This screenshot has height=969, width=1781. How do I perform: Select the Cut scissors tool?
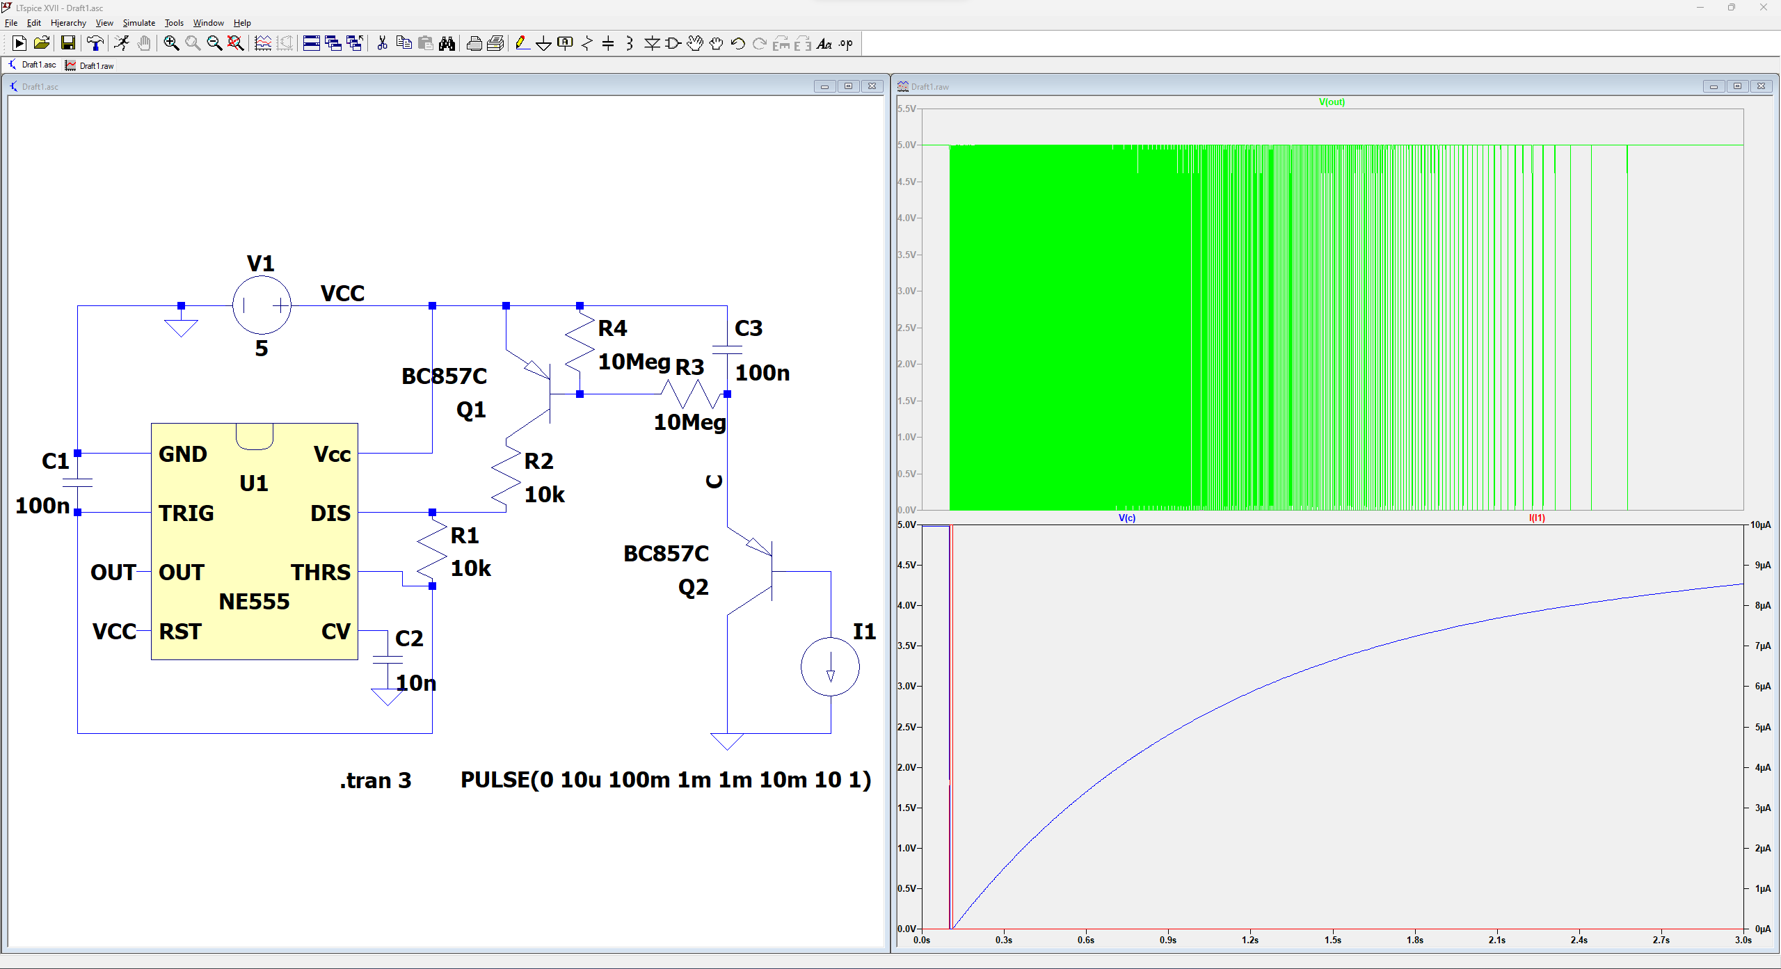point(382,43)
